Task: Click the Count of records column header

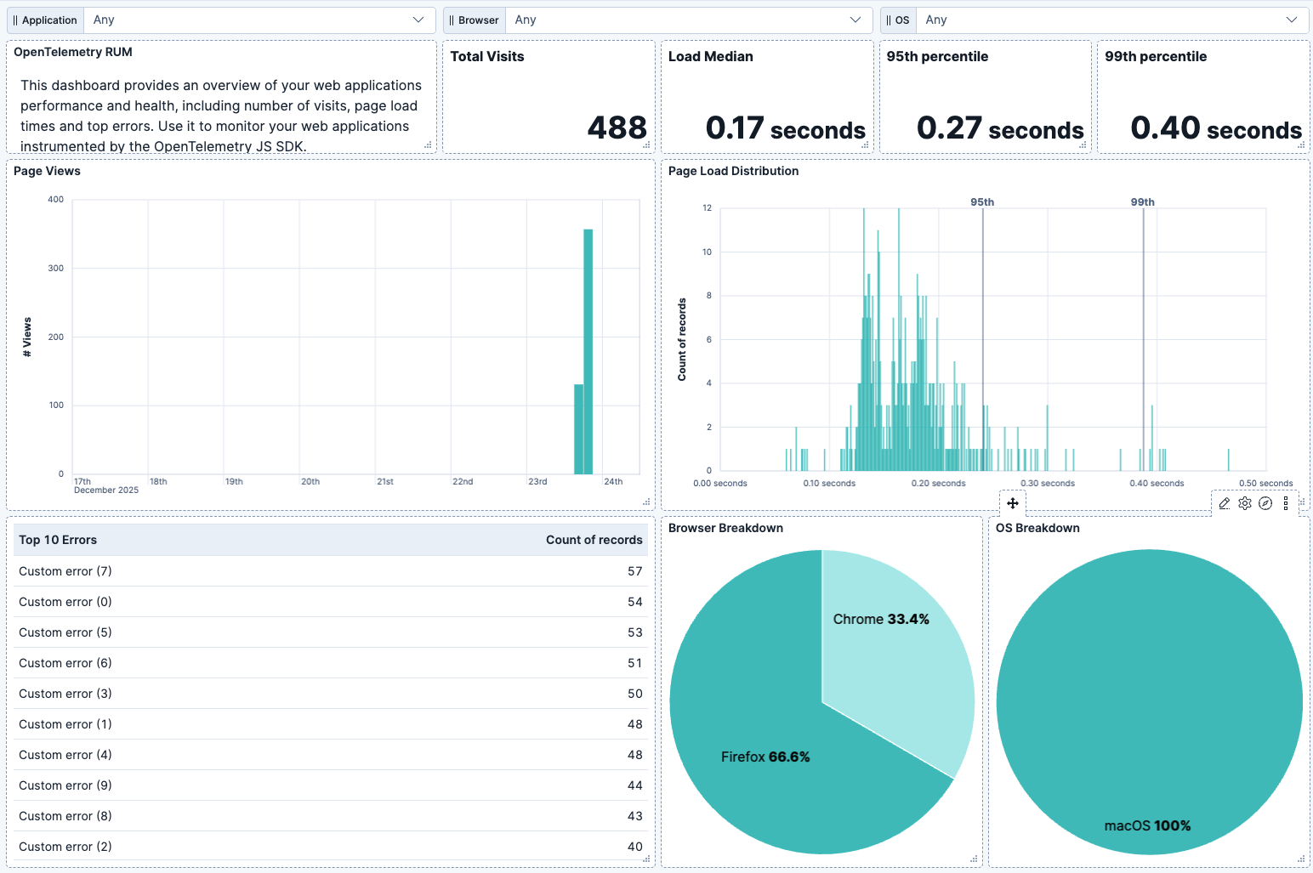Action: coord(594,539)
